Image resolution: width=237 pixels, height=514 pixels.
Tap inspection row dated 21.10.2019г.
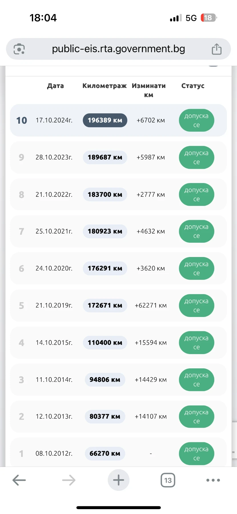[54, 306]
